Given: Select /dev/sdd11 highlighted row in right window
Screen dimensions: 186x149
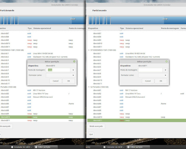Looking at the screenshot, I should [137, 120].
